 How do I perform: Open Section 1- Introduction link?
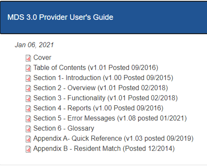103,78
